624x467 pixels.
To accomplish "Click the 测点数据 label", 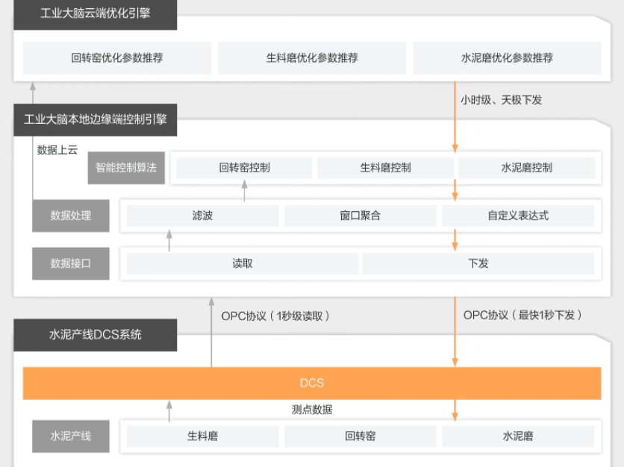I will (x=312, y=410).
